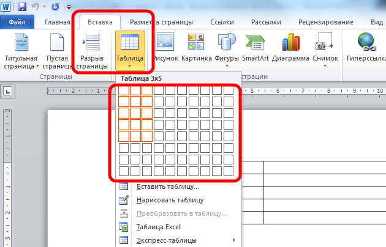Select Нарисовать таблицу menu option
386x247 pixels.
pyautogui.click(x=170, y=200)
